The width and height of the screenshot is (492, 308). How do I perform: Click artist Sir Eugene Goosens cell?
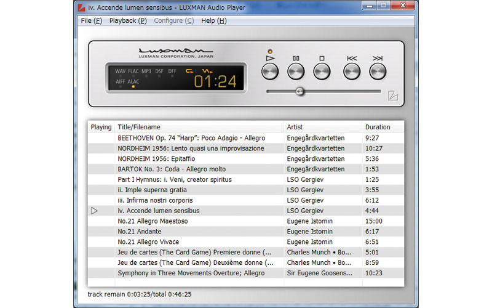click(319, 273)
